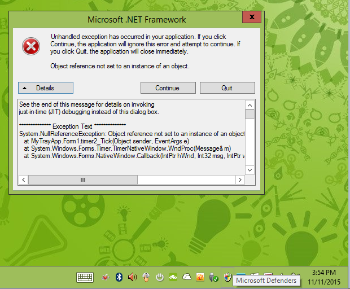This screenshot has width=350, height=289.
Task: Open the taskbar clock showing 3:54 PM
Action: tap(324, 277)
